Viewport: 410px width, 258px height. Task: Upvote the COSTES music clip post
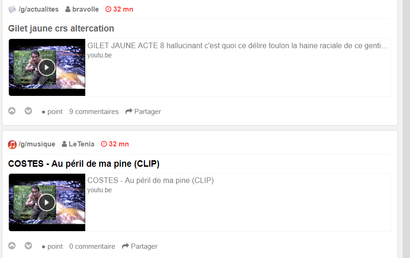(12, 245)
